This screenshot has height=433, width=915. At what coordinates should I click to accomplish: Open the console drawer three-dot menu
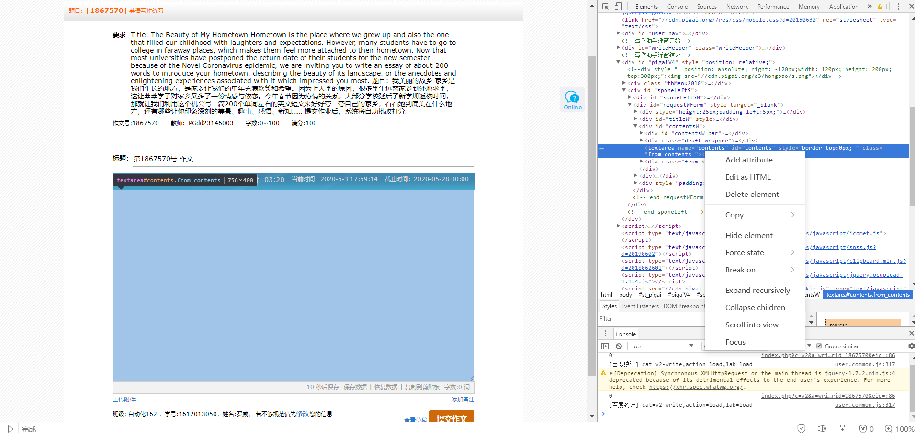605,334
